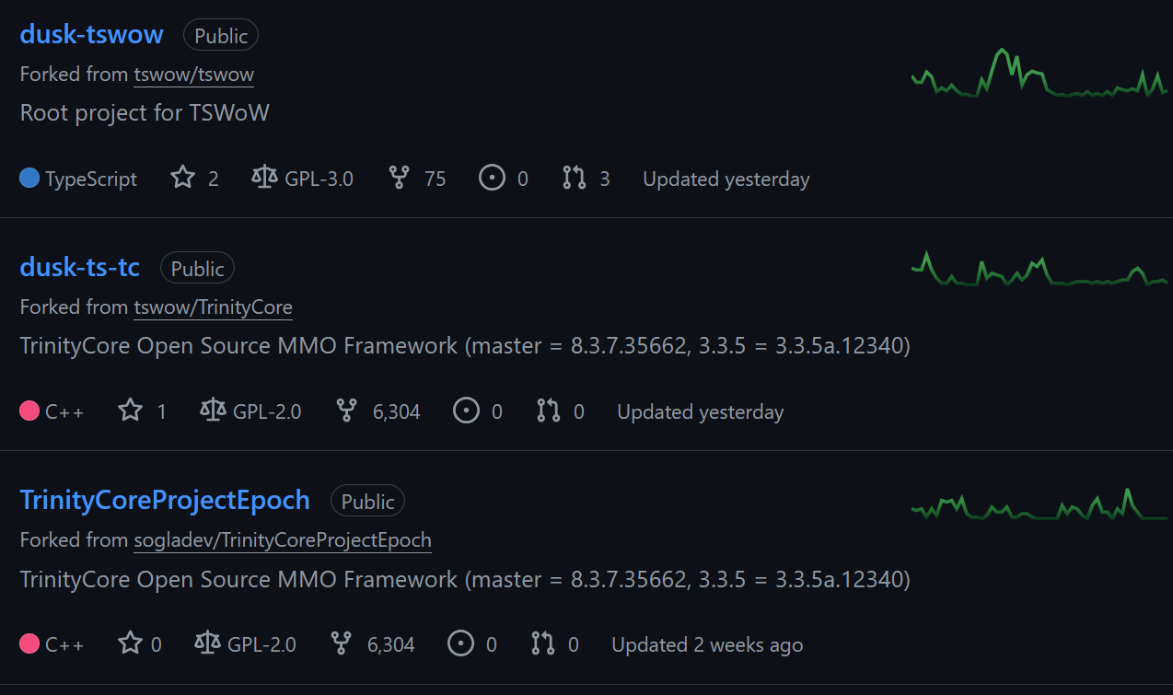Click TrinityCoreProjectEpoch activity sparkline graph
This screenshot has width=1173, height=695.
pos(1039,504)
